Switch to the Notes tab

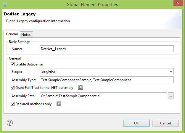pyautogui.click(x=26, y=34)
